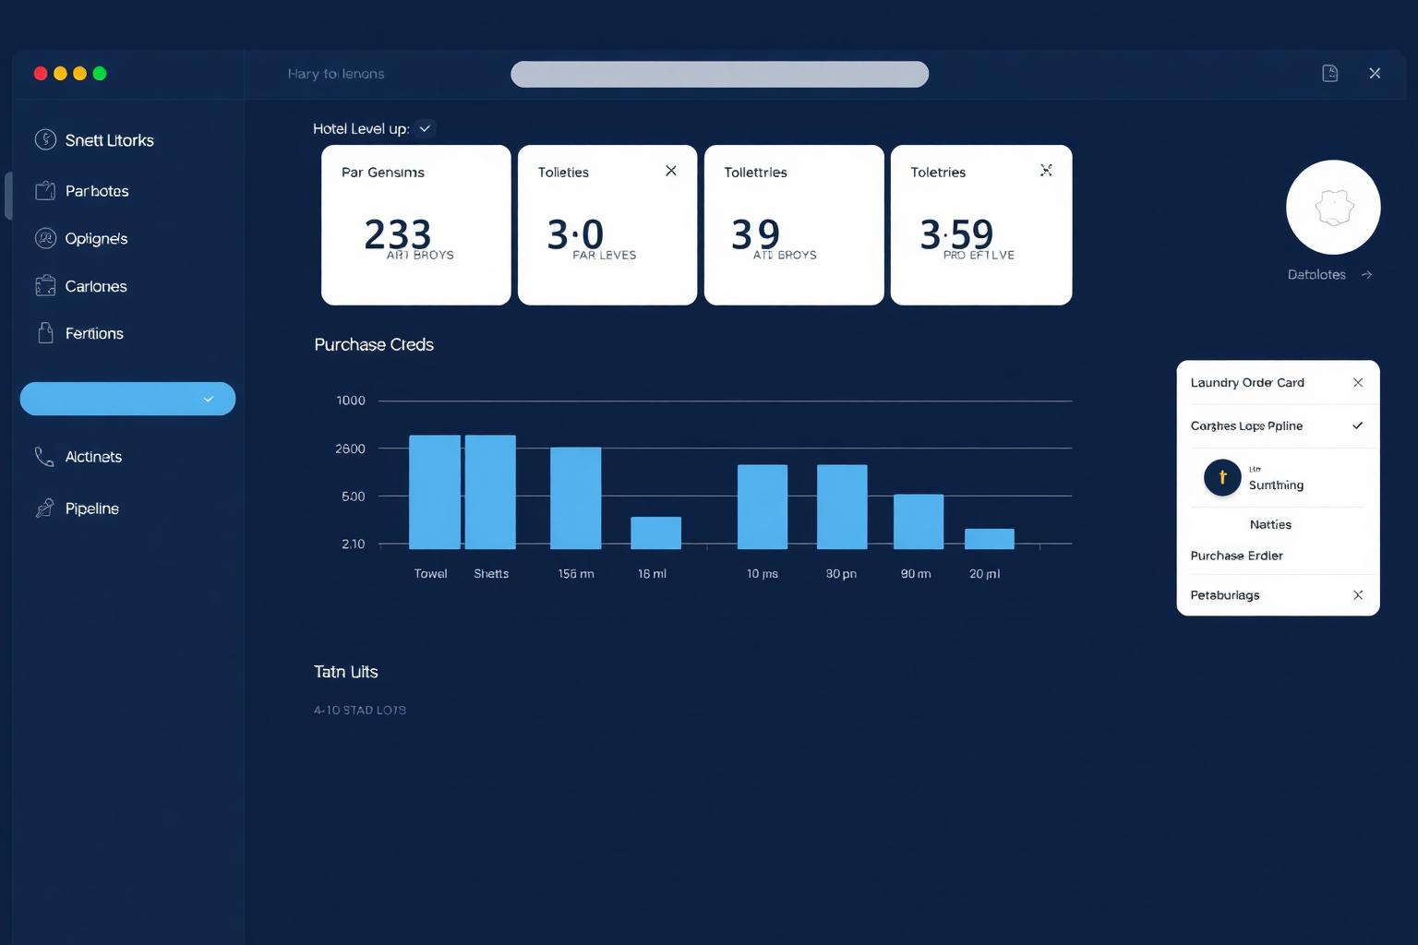1418x945 pixels.
Task: Click the Sumthing label
Action: (1276, 484)
